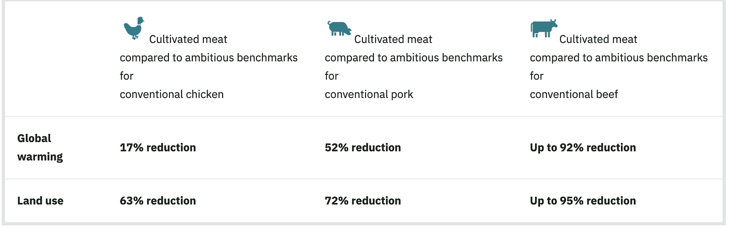Click "Cultivated meat" text beside chicken icon
The height and width of the screenshot is (228, 730).
coord(188,39)
